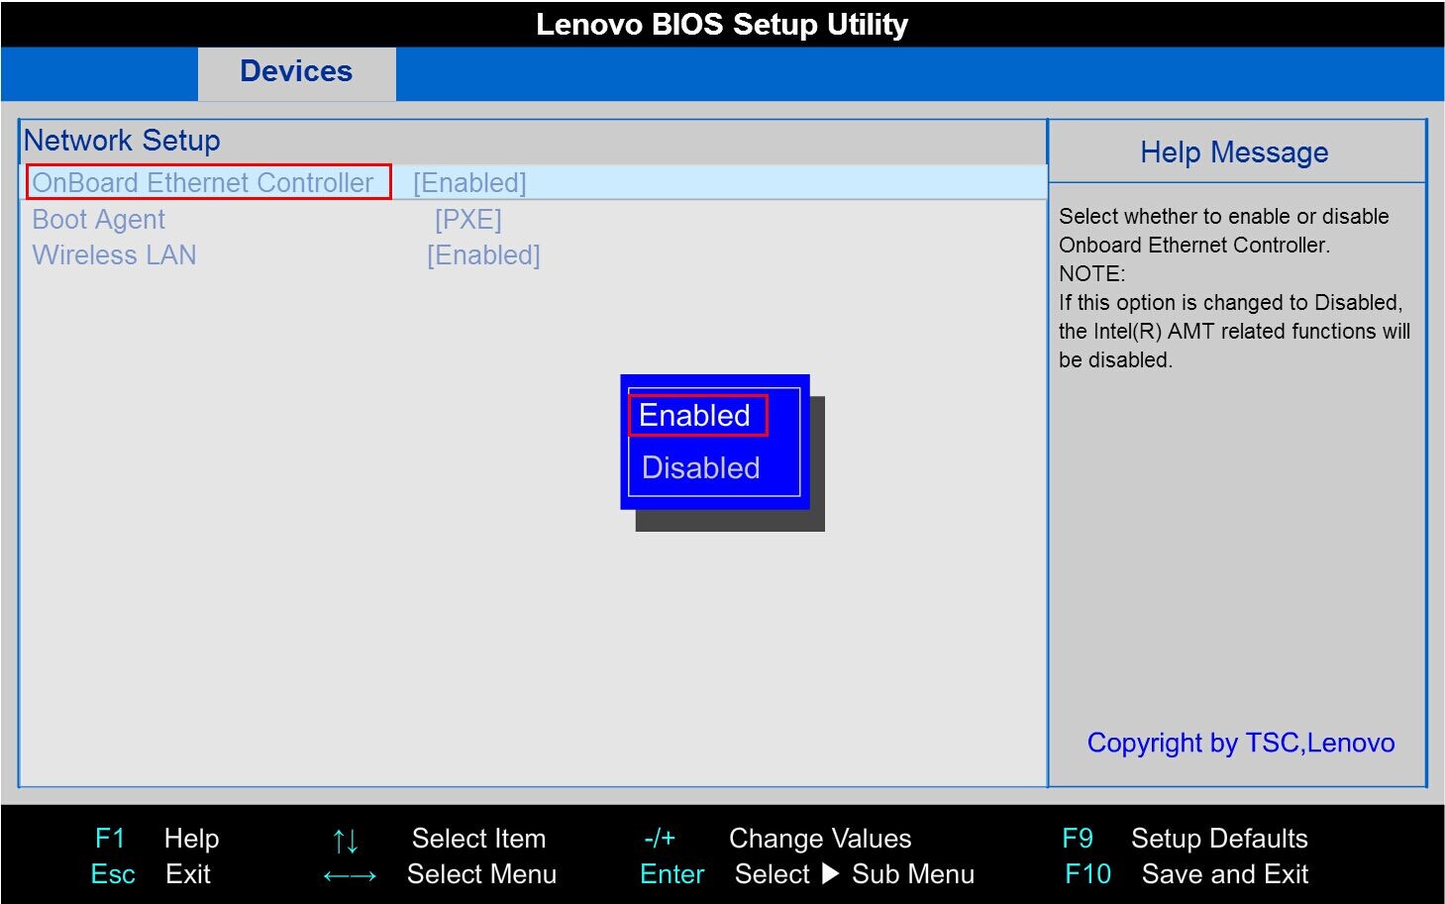This screenshot has height=904, width=1445.
Task: Click the F10 Save and Exit hint
Action: coord(1187,874)
